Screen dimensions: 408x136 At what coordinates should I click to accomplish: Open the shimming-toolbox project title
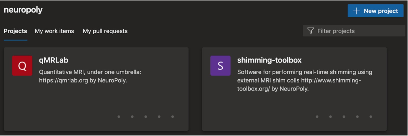(x=269, y=60)
